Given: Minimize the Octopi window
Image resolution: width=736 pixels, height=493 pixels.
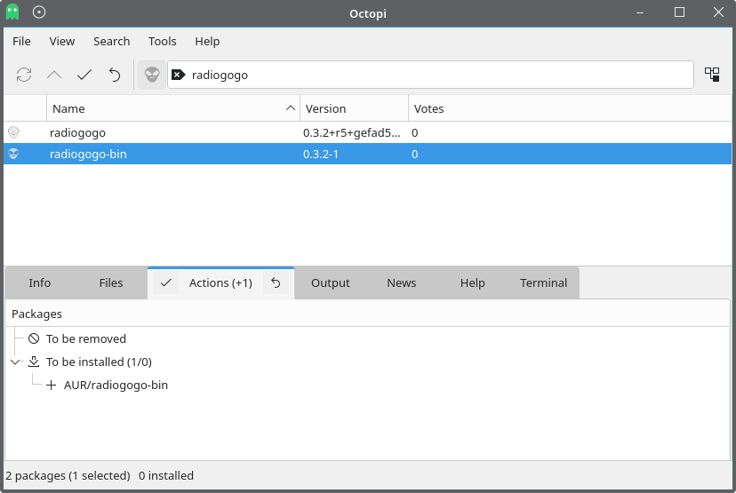Looking at the screenshot, I should coord(640,12).
